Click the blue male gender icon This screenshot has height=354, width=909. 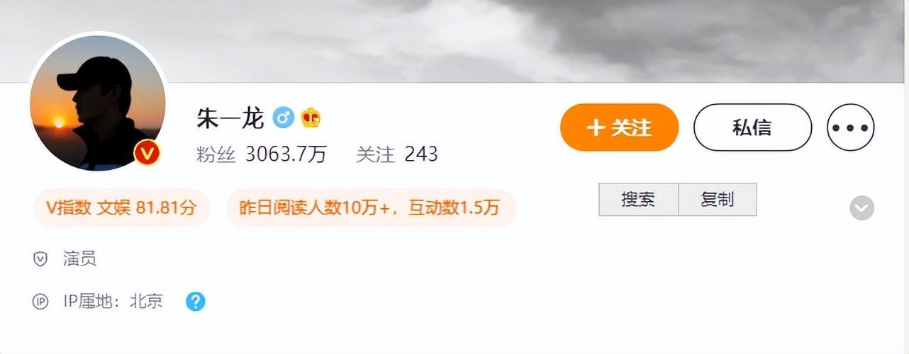point(284,118)
